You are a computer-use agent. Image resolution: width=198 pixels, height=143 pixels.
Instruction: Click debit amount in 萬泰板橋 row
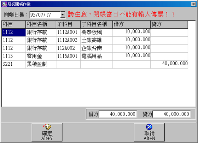[x=132, y=32]
